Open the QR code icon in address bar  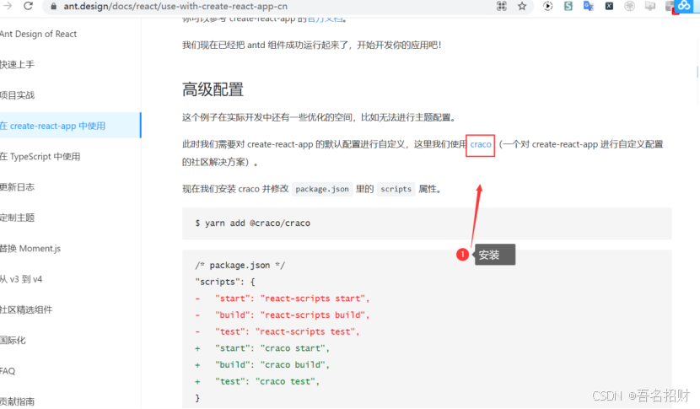(502, 6)
